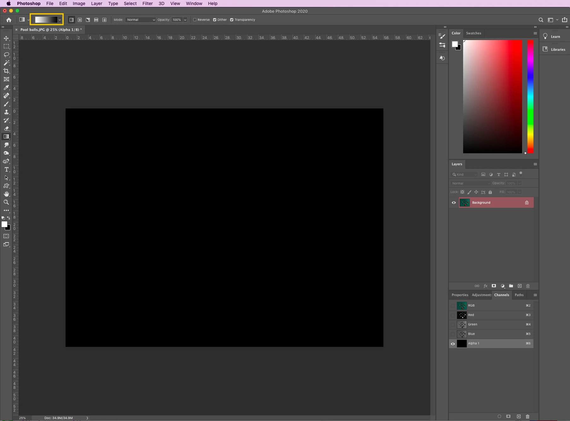Choose the Reflected Gradient style icon
This screenshot has width=570, height=421.
tap(96, 20)
